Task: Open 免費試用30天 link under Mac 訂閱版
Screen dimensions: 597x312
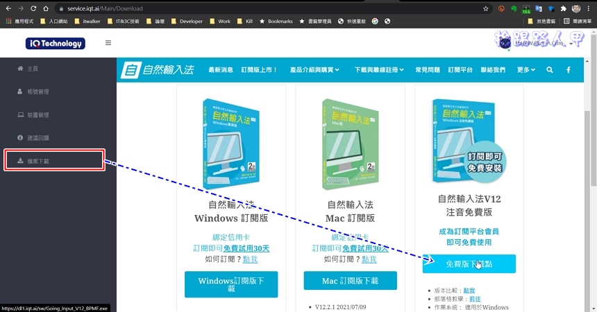Action: pyautogui.click(x=365, y=248)
